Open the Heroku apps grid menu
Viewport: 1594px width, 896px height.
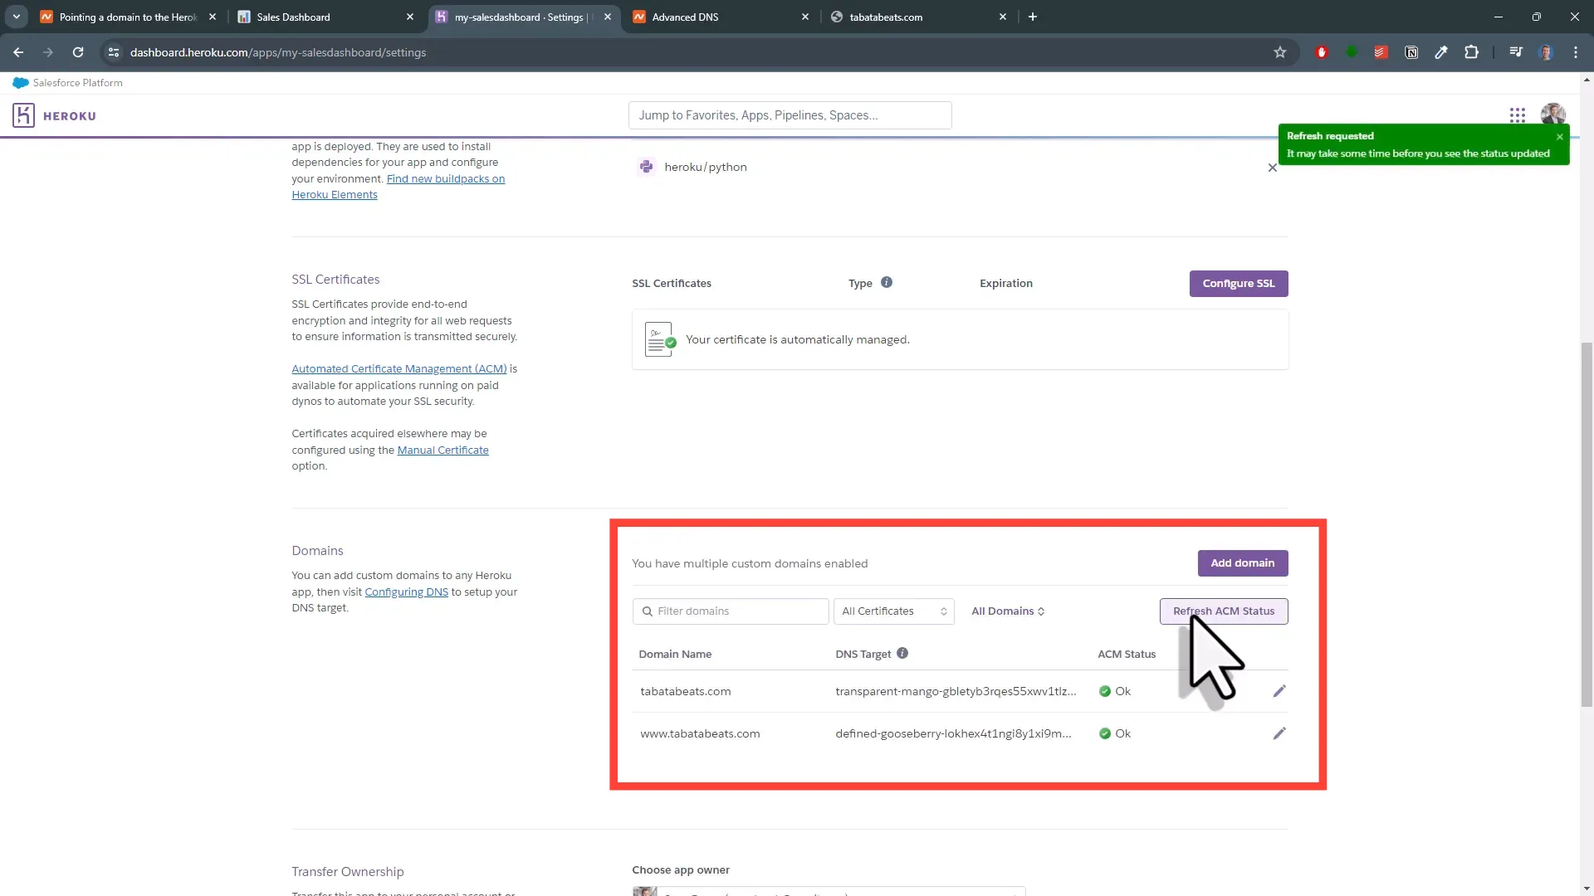[1518, 115]
